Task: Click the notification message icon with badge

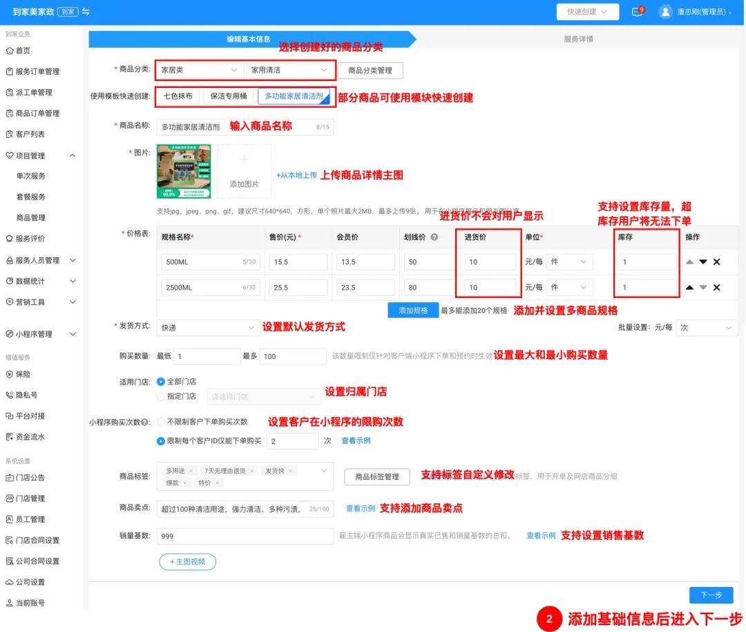Action: [x=637, y=12]
